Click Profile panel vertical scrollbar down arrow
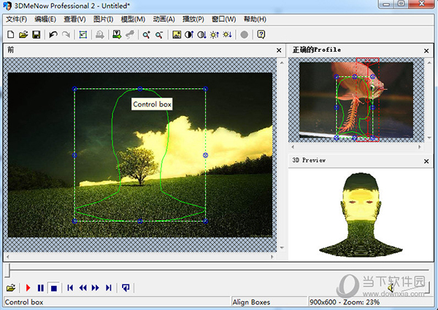 (430, 138)
